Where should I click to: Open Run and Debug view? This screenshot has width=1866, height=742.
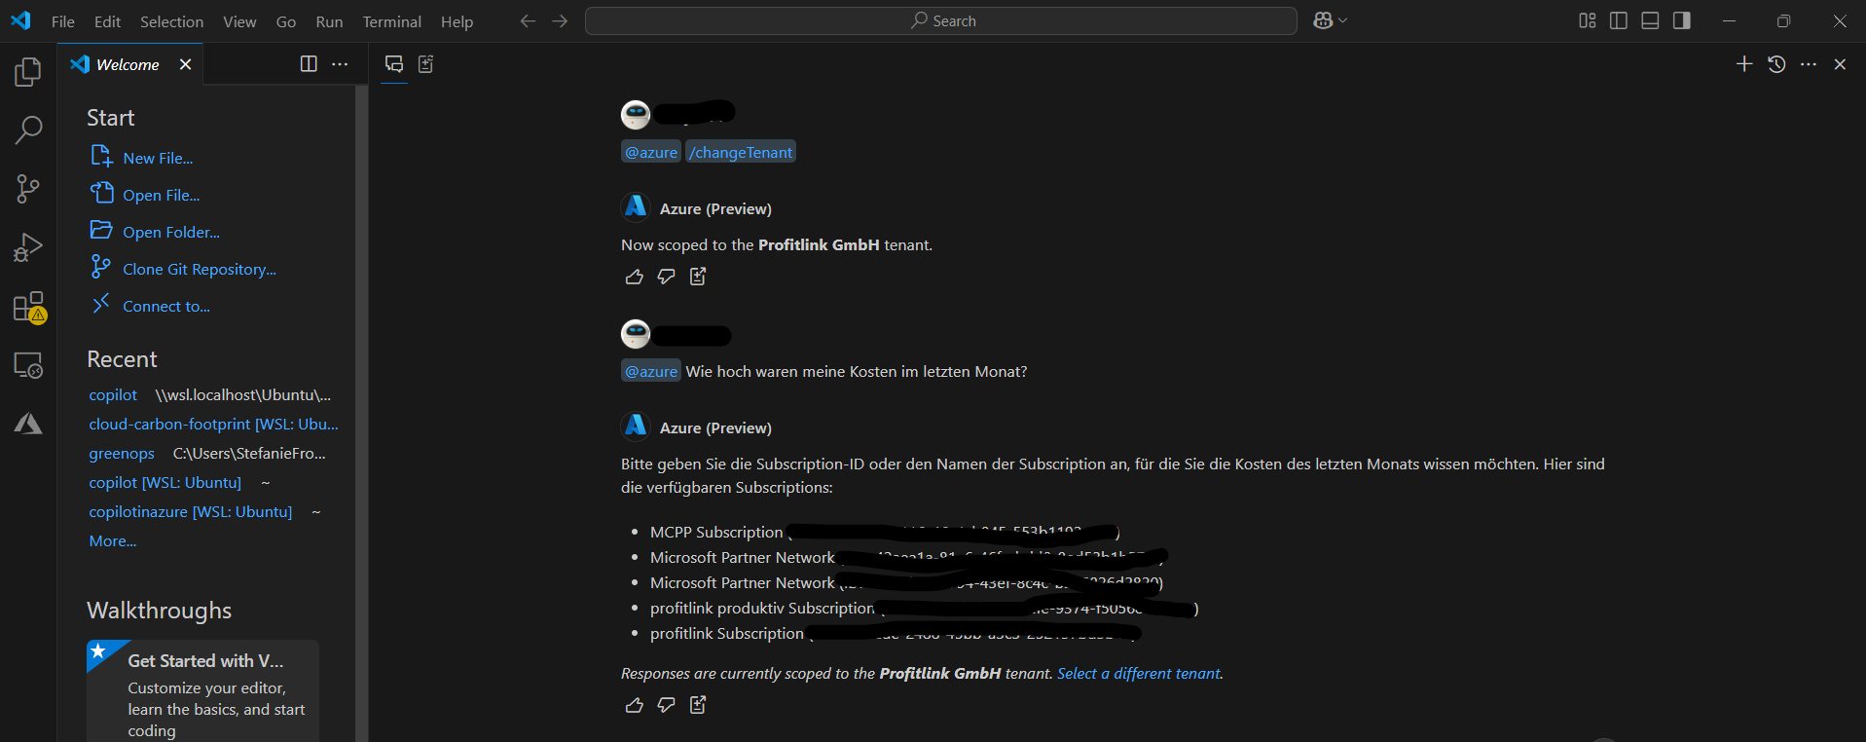click(28, 248)
